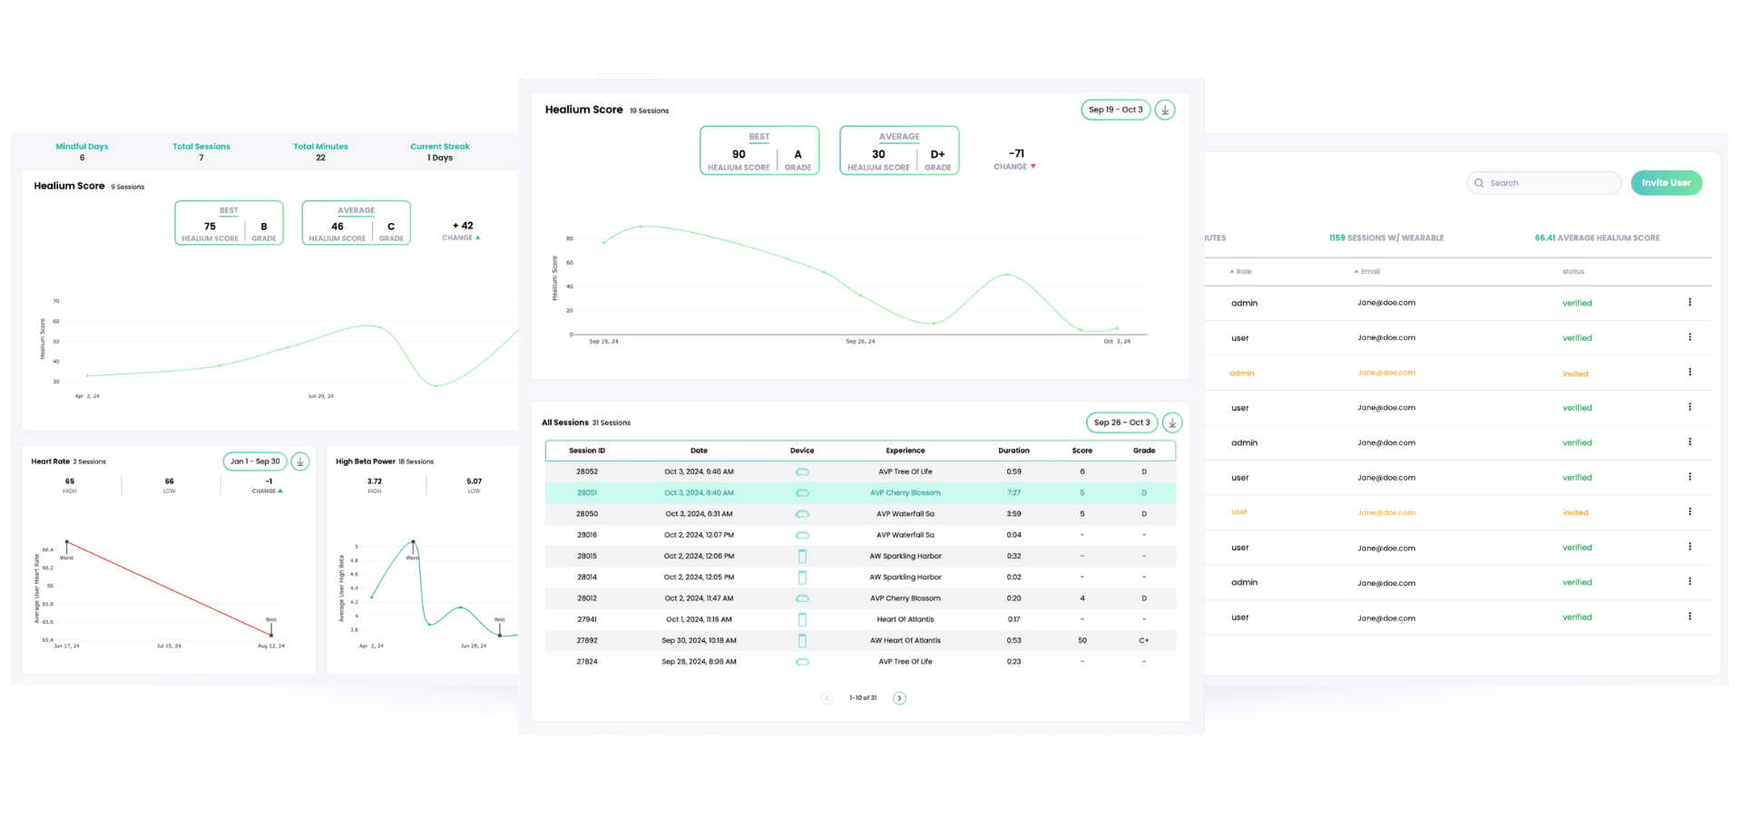The image size is (1742, 816).
Task: Go to the next page of sessions
Action: tap(899, 698)
